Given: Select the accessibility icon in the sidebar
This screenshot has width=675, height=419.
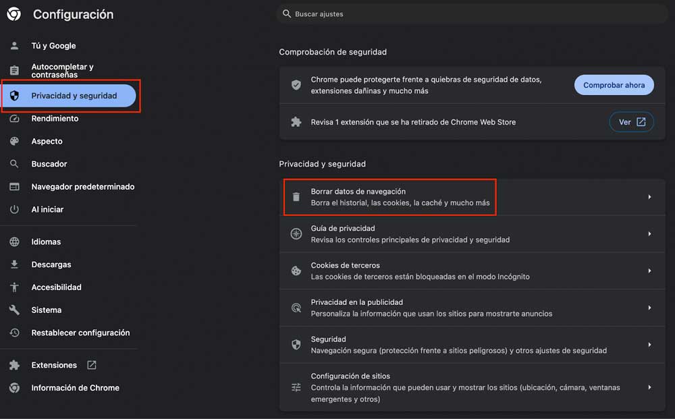Looking at the screenshot, I should 14,287.
